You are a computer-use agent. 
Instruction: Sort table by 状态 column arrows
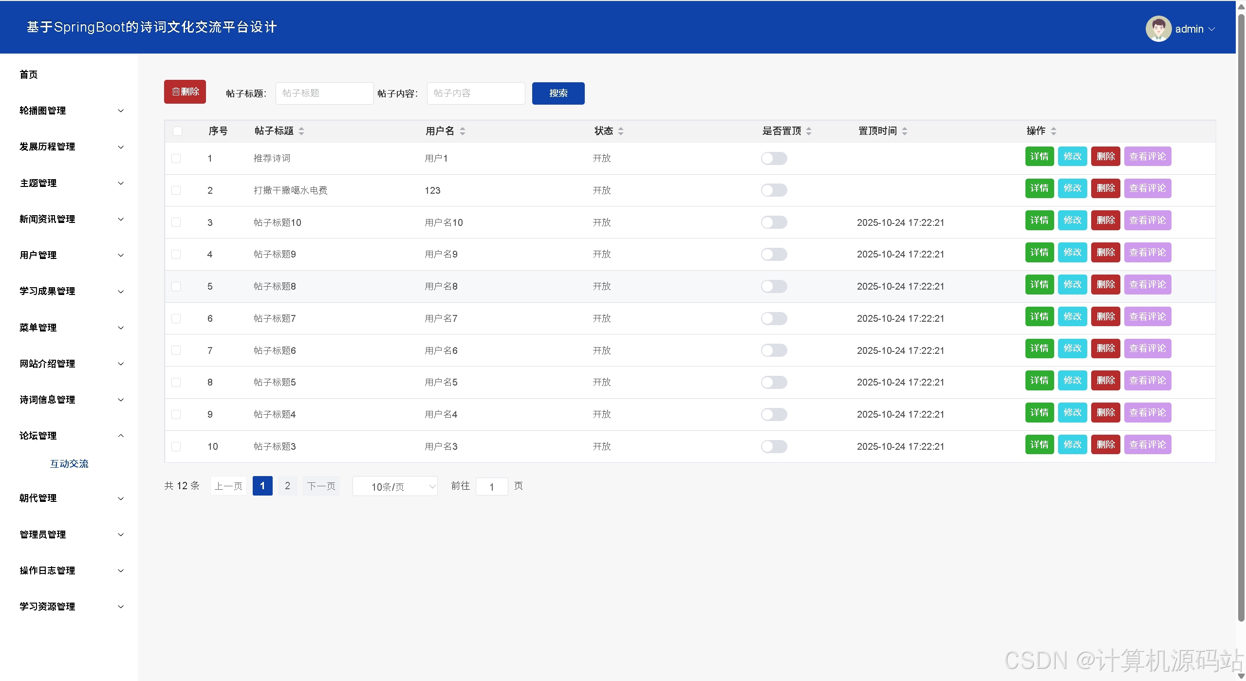point(621,131)
